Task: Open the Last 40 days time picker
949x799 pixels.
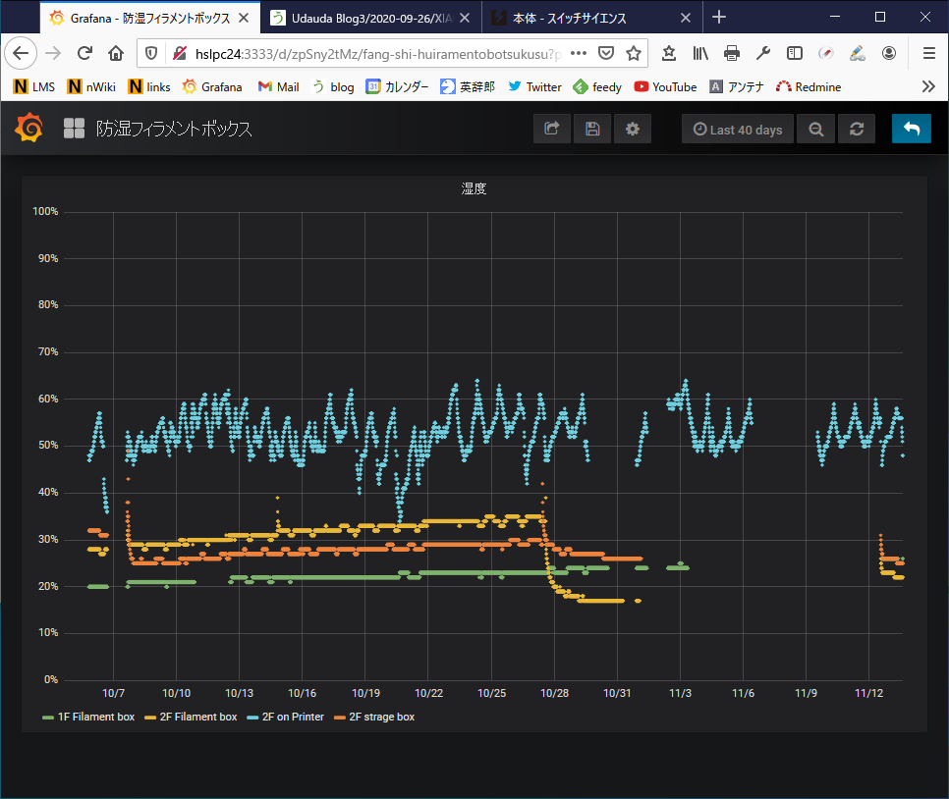Action: [x=737, y=130]
